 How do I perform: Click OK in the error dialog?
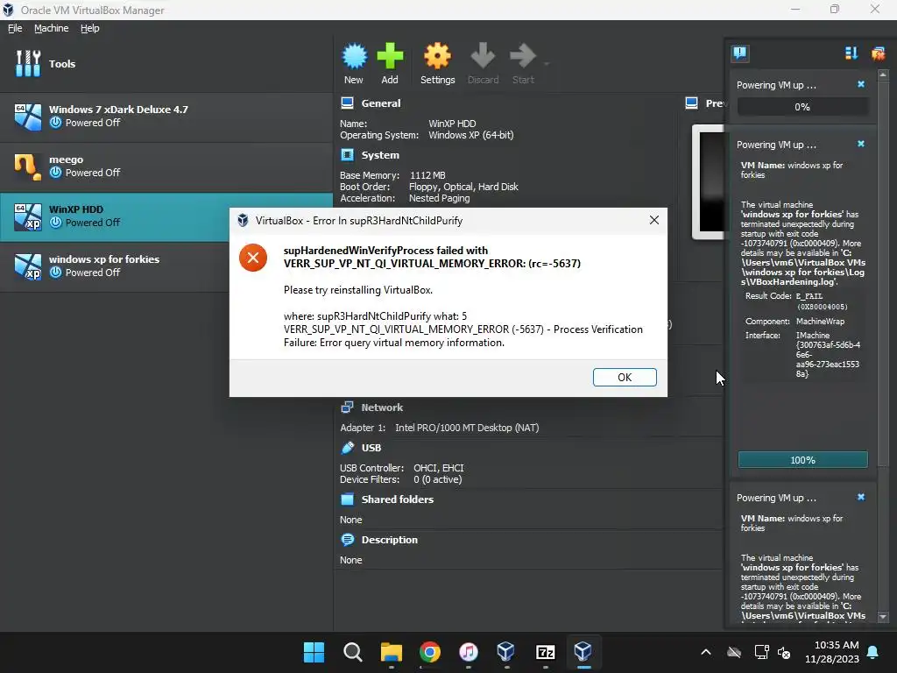625,377
